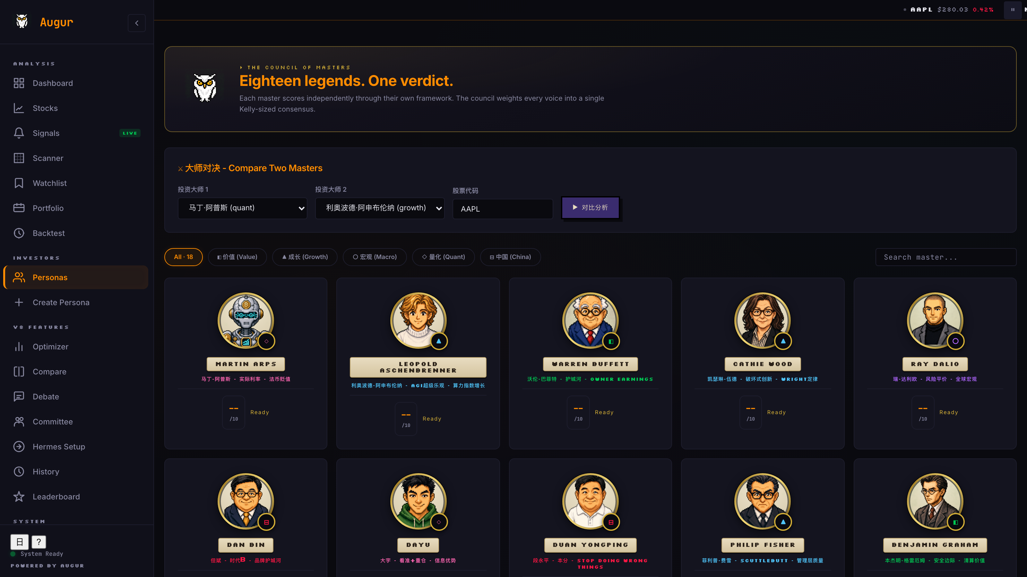
Task: Collapse the sidebar with the chevron button
Action: tap(136, 23)
